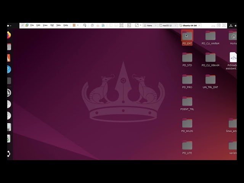
Task: Select the Pdloader assistent script file
Action: click(232, 61)
